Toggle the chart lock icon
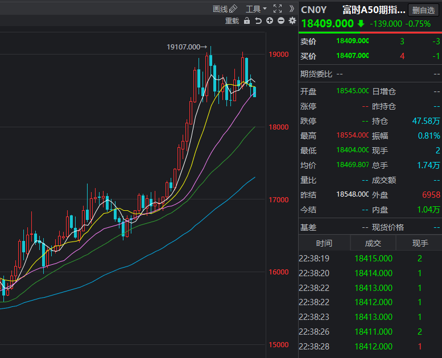Screen dimensions: 442x358 pos(247,20)
